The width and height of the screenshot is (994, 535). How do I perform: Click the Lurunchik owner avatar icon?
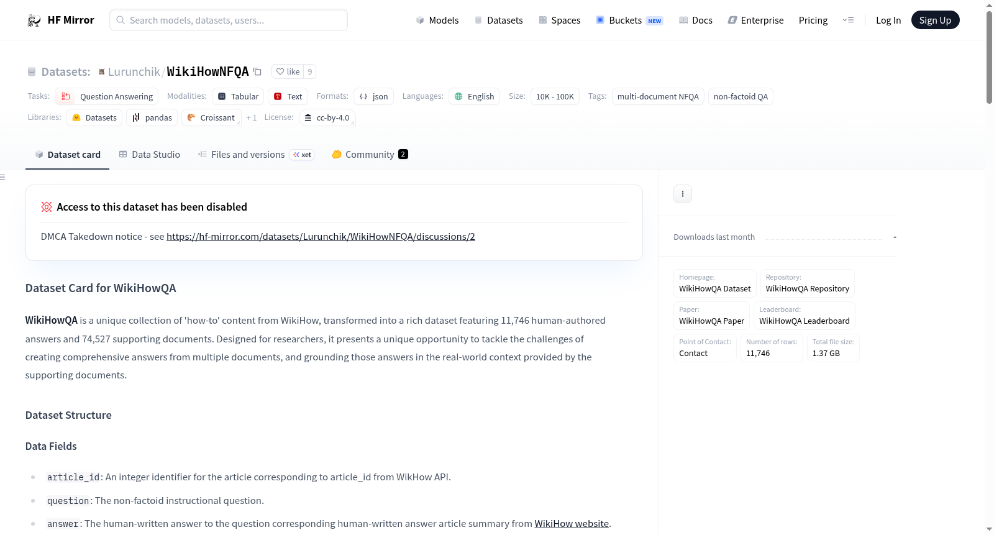pyautogui.click(x=101, y=72)
